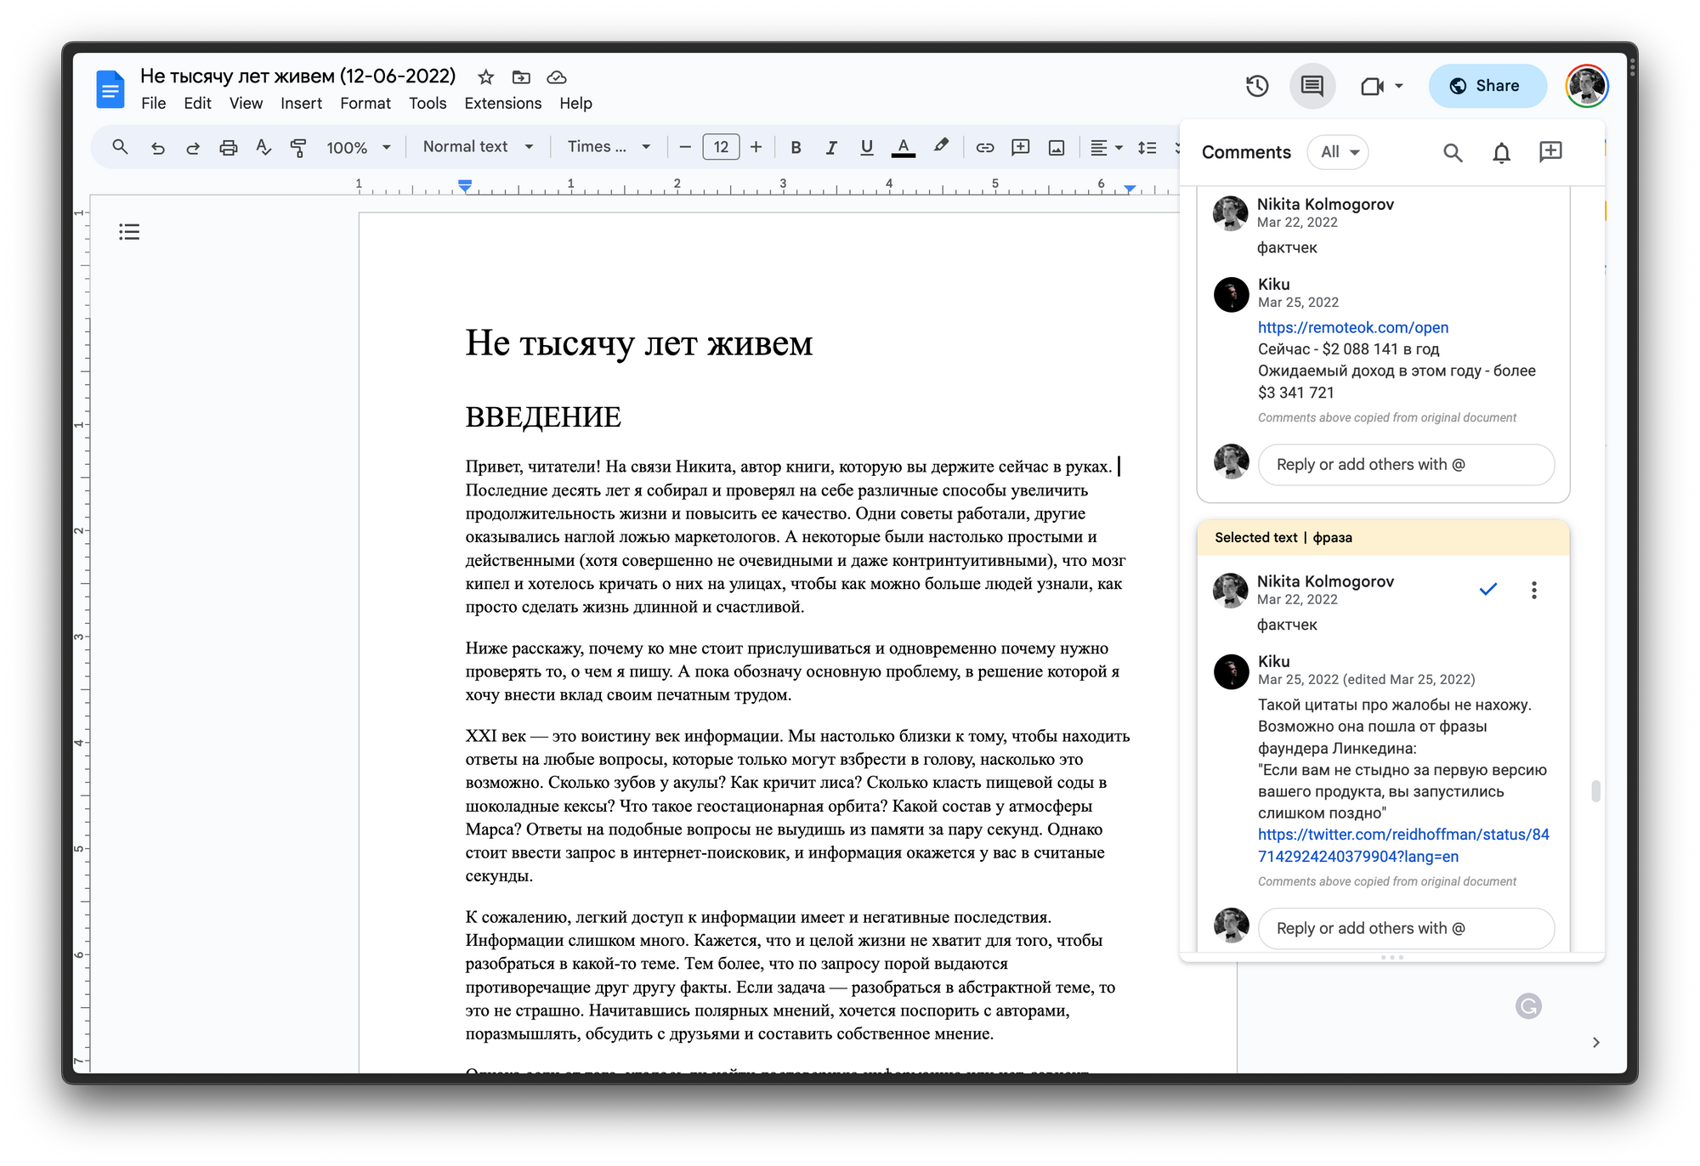The height and width of the screenshot is (1166, 1700).
Task: Toggle bold formatting
Action: coord(796,147)
